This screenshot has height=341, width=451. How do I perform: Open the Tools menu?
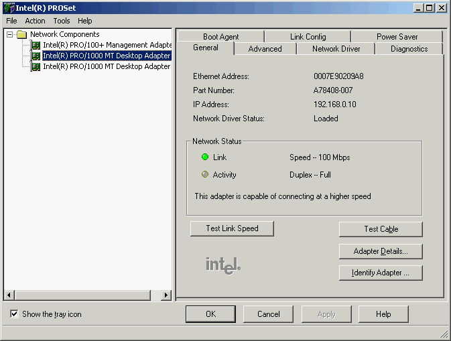62,21
